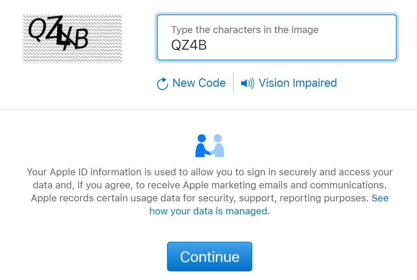Click the vertical divider beside New Code
This screenshot has width=417, height=280.
[233, 82]
